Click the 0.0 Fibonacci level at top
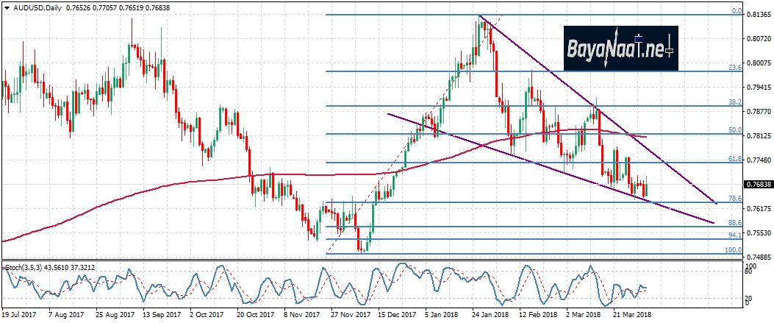This screenshot has height=323, width=774. [x=734, y=11]
